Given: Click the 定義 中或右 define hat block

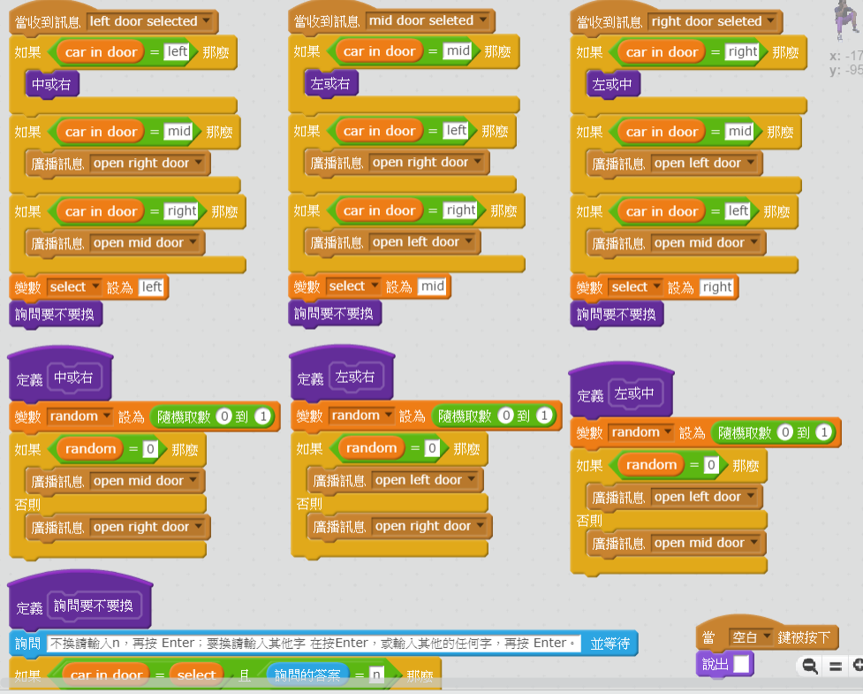Looking at the screenshot, I should click(x=60, y=373).
